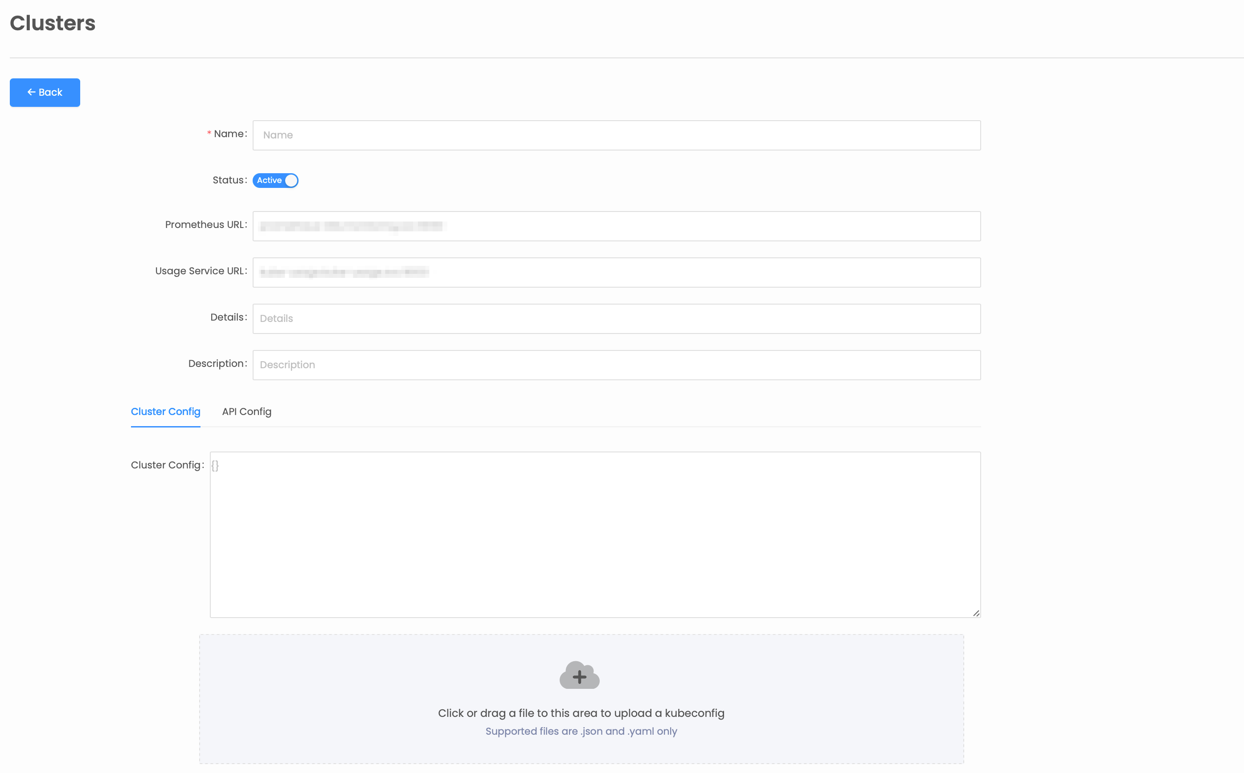The height and width of the screenshot is (773, 1244).
Task: Focus the Details input box
Action: point(616,318)
